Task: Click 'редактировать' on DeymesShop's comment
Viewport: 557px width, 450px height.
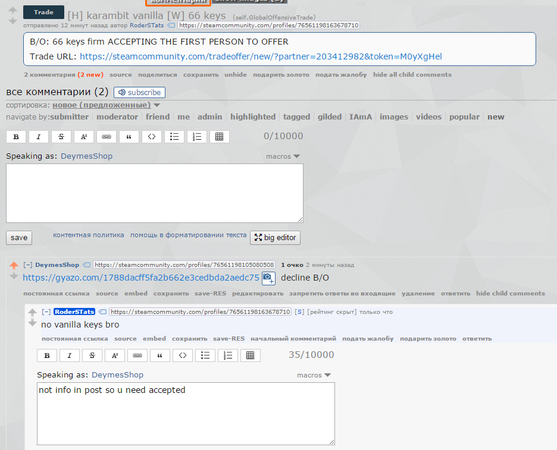Action: point(258,294)
